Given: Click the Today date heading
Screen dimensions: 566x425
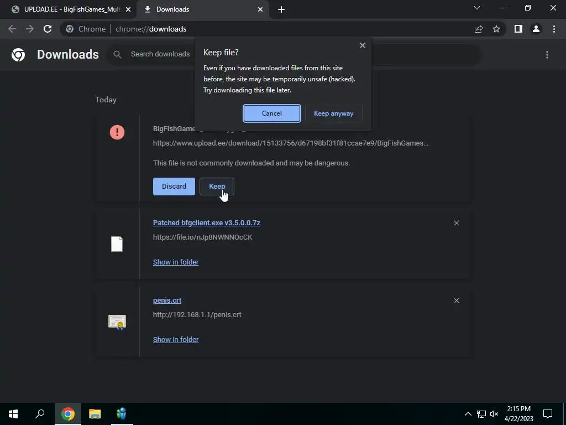Looking at the screenshot, I should tap(106, 100).
